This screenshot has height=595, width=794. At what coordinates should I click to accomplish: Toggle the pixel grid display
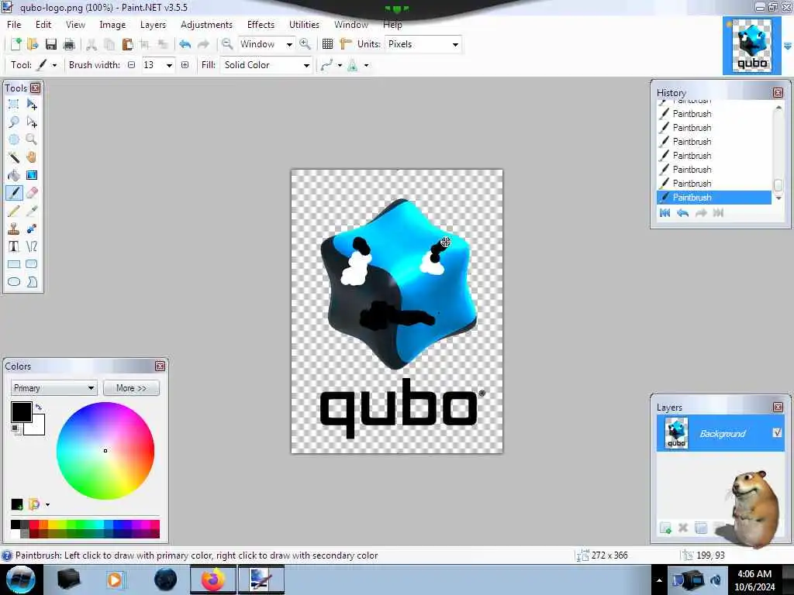tap(328, 44)
